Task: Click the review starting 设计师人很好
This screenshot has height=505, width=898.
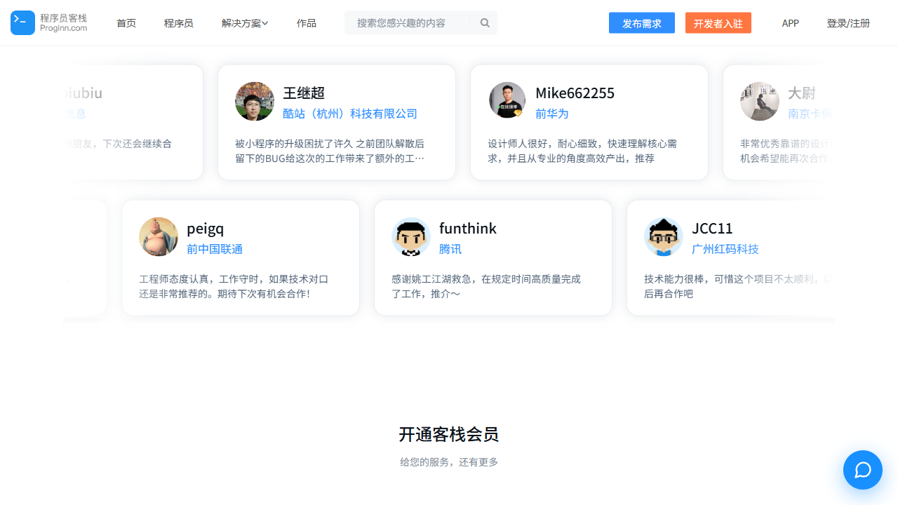Action: click(582, 151)
